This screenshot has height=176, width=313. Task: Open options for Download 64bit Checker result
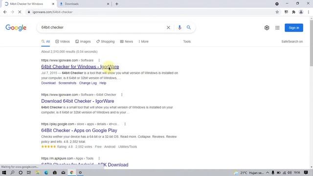tap(122, 94)
